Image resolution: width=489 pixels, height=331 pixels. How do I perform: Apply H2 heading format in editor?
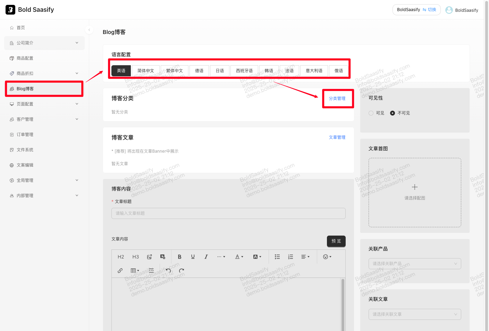(x=121, y=257)
